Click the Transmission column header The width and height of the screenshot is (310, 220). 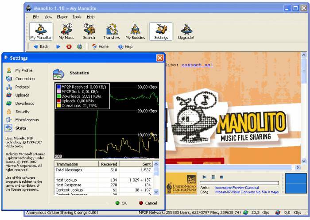(x=76, y=164)
